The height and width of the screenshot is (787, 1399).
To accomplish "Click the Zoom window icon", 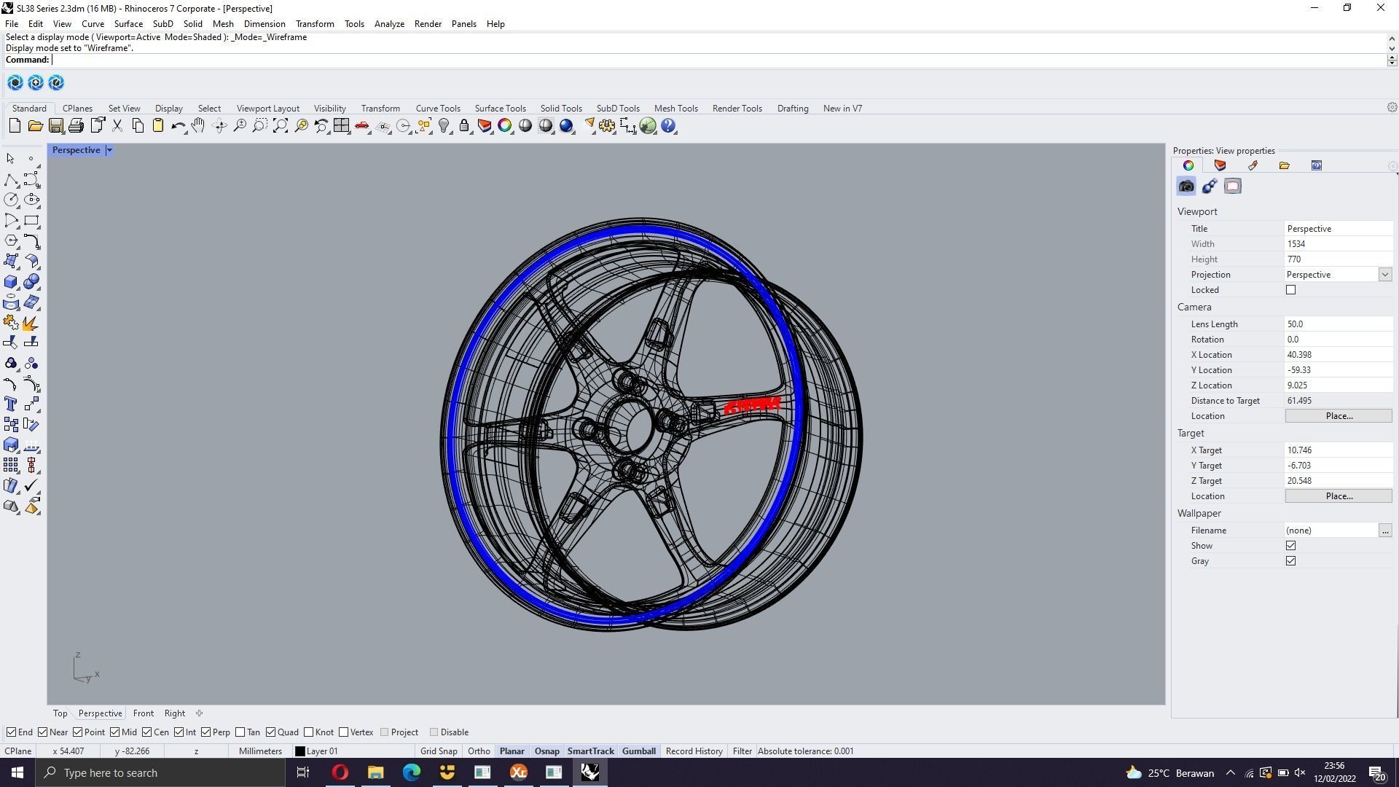I will click(x=260, y=126).
